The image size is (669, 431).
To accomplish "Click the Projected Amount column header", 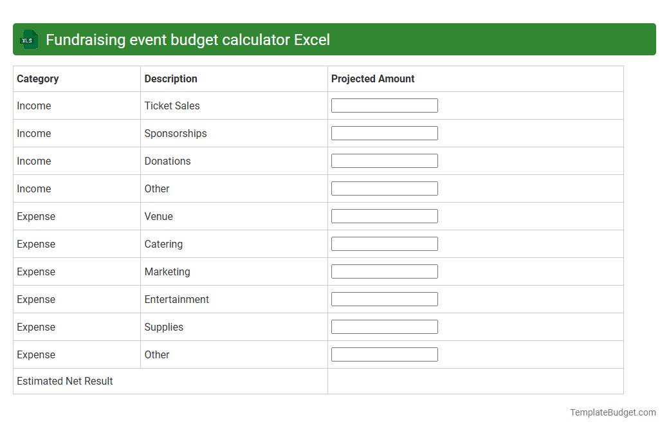I will pos(373,78).
